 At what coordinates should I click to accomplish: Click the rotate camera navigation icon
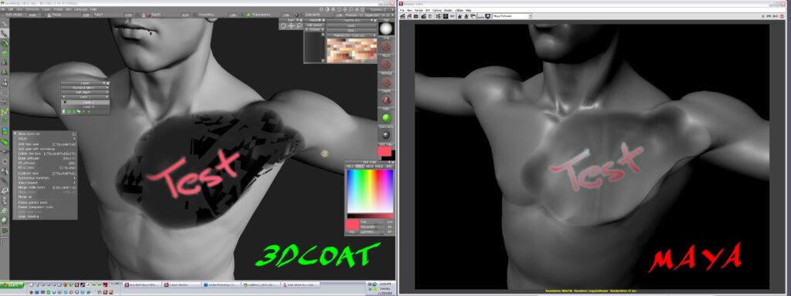[283, 25]
